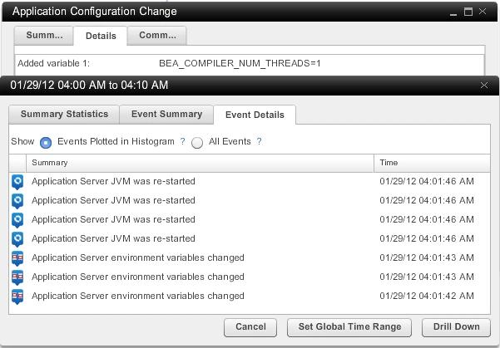This screenshot has width=500, height=348.
Task: Select the Event Details tab
Action: [x=255, y=115]
